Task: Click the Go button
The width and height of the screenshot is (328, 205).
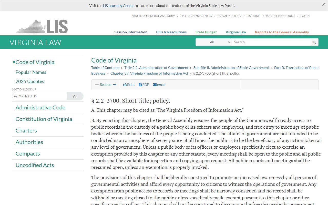Action: [x=75, y=96]
